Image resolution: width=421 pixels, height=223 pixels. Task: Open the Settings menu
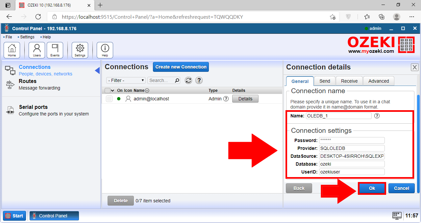27,37
